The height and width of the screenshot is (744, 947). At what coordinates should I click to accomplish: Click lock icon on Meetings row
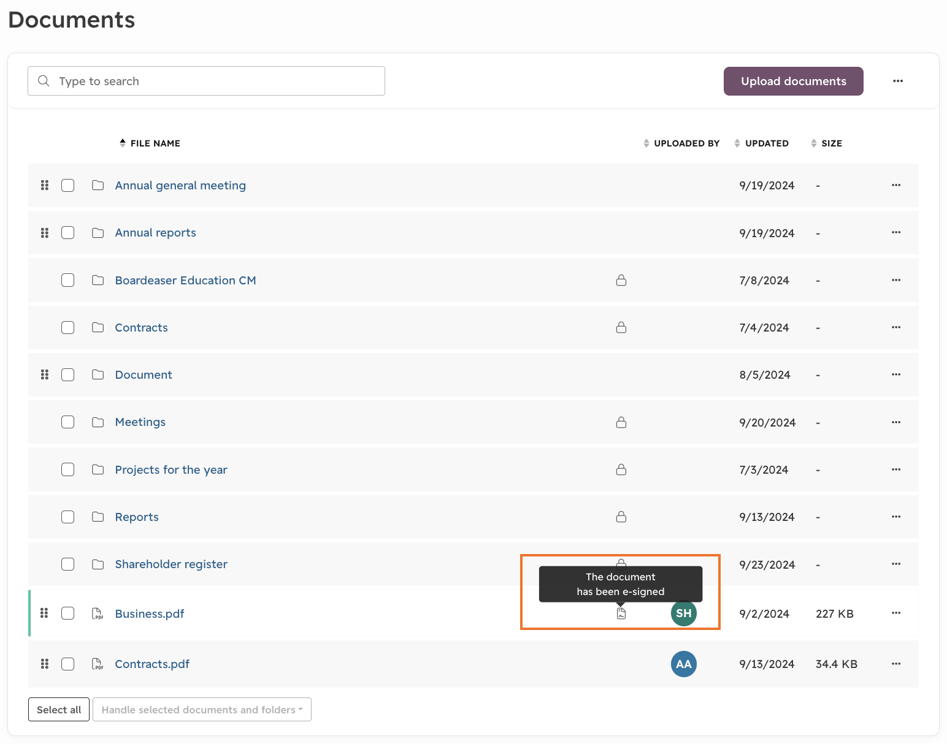pos(621,422)
